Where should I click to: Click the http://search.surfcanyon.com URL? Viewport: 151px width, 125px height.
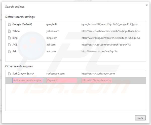click(x=98, y=74)
